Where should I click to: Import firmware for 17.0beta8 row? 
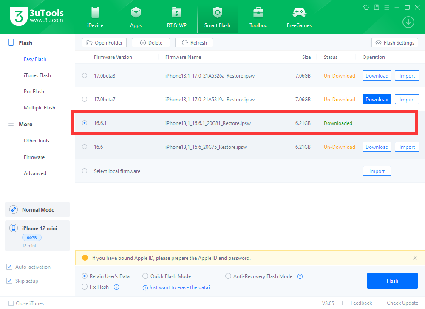[x=407, y=76]
